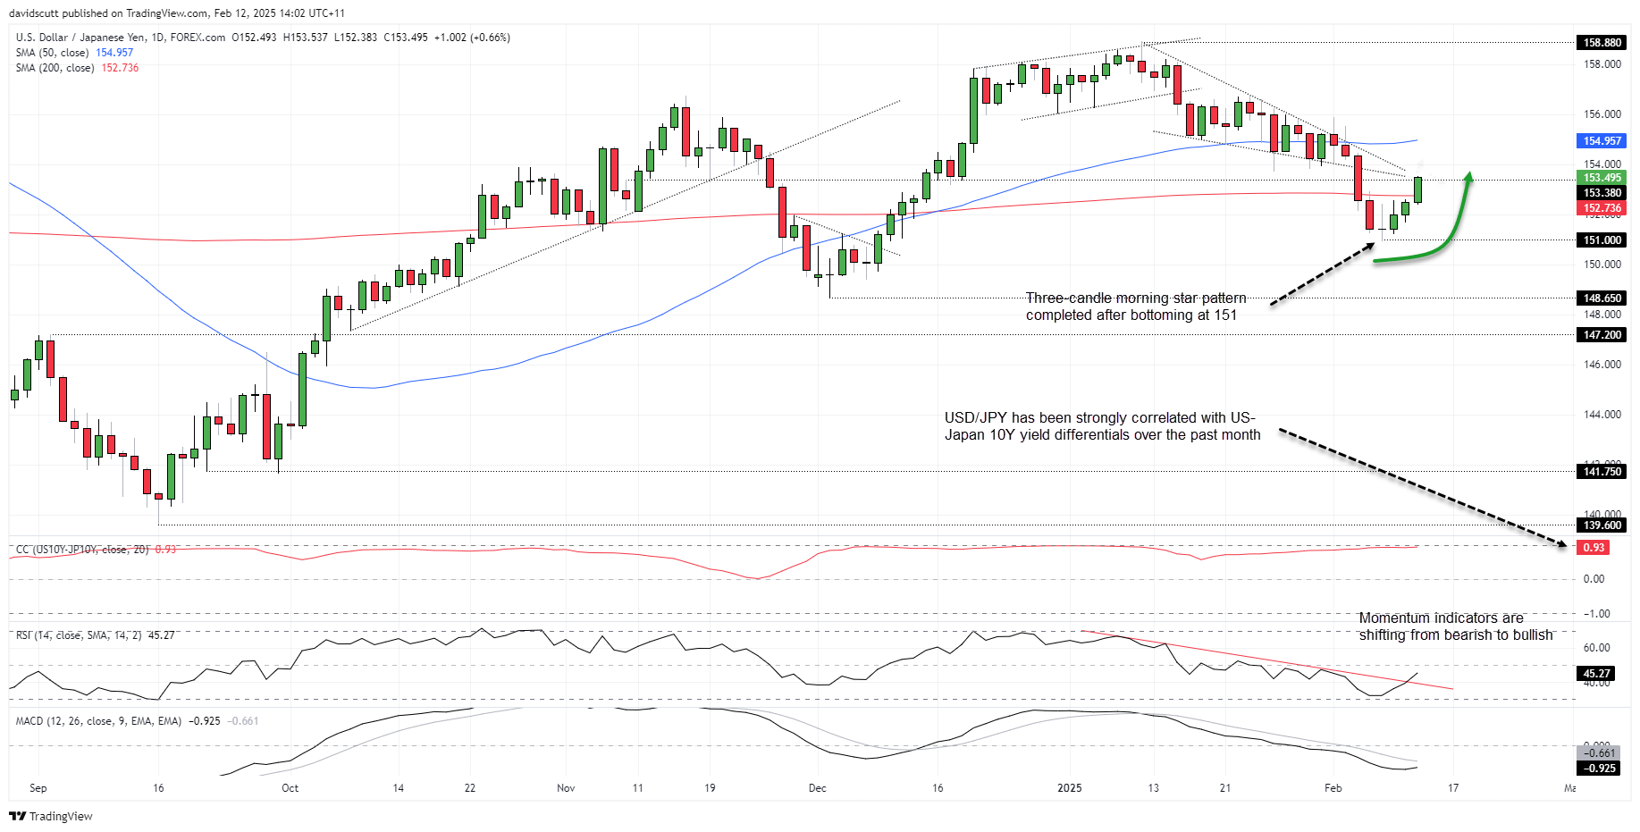The width and height of the screenshot is (1640, 832).
Task: Select the SMA (50, close) indicator legend
Action: pyautogui.click(x=74, y=53)
